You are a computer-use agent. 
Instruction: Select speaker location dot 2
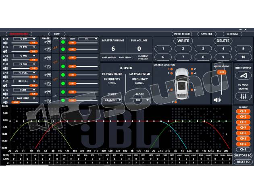[192, 69]
